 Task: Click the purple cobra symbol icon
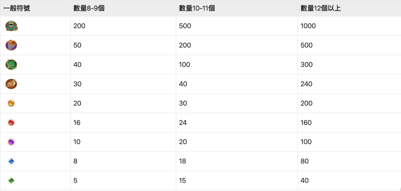point(11,45)
